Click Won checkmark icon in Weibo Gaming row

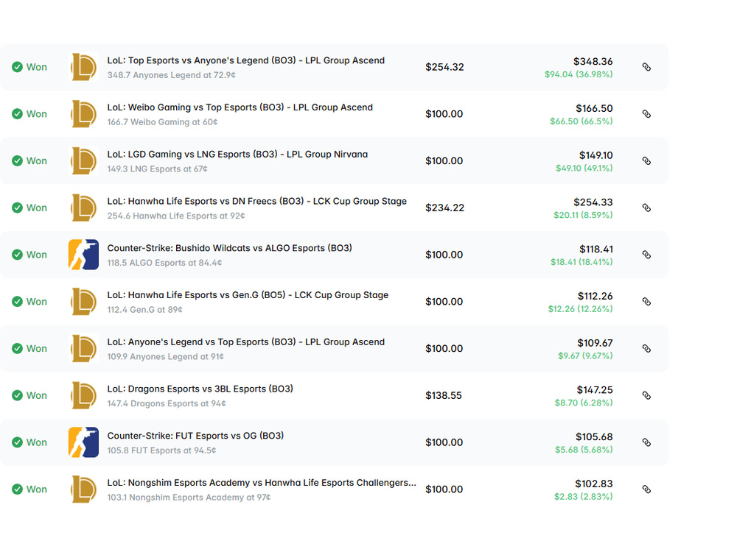pyautogui.click(x=18, y=114)
